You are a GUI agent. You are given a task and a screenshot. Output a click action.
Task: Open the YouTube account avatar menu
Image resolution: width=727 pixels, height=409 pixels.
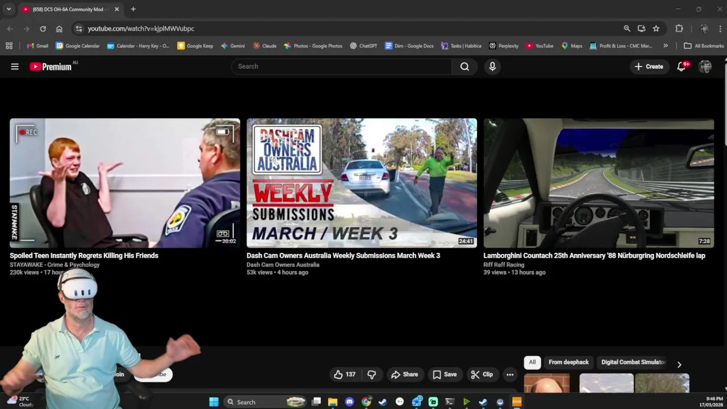[x=705, y=66]
